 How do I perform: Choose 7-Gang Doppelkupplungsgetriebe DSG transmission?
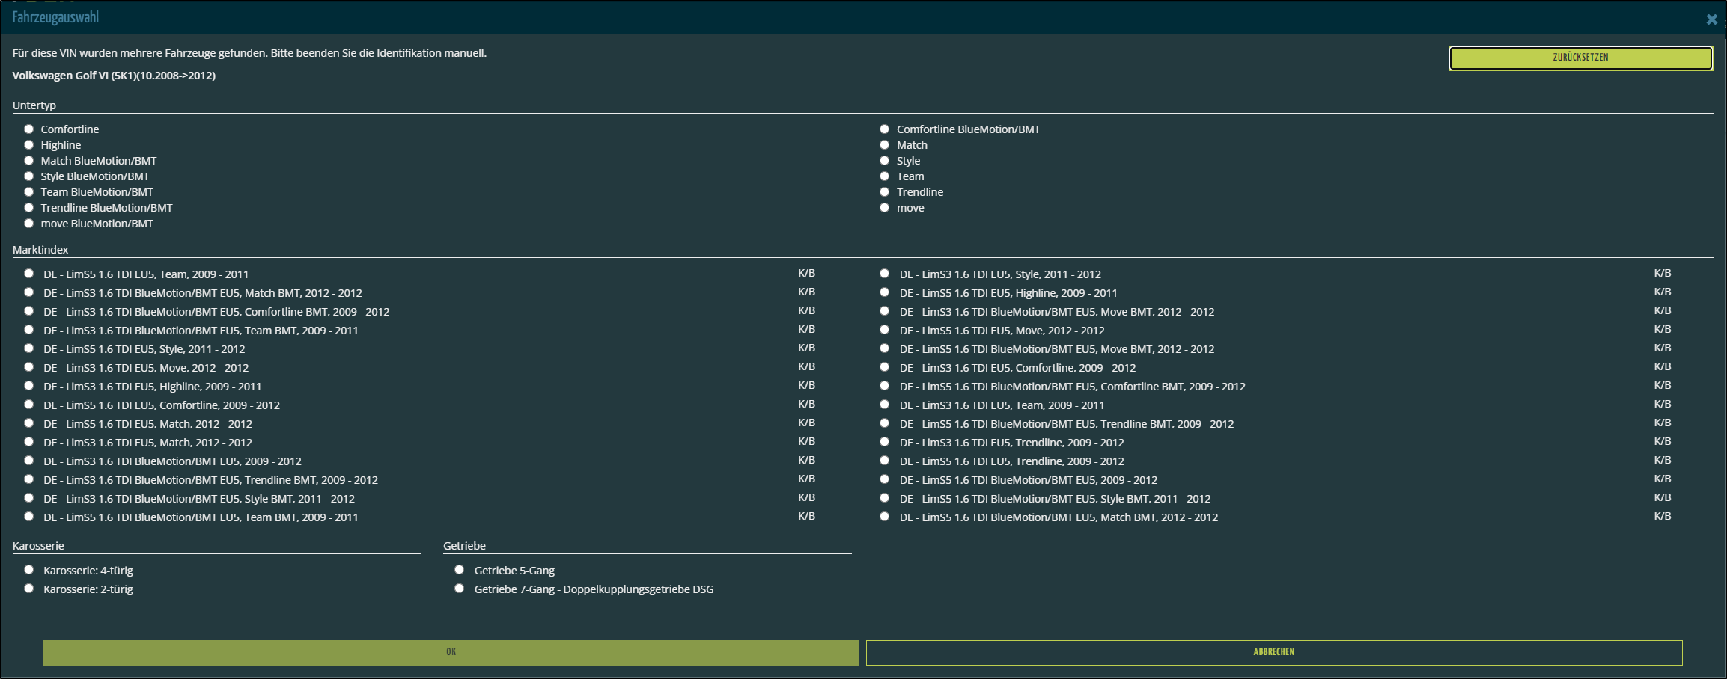[460, 589]
